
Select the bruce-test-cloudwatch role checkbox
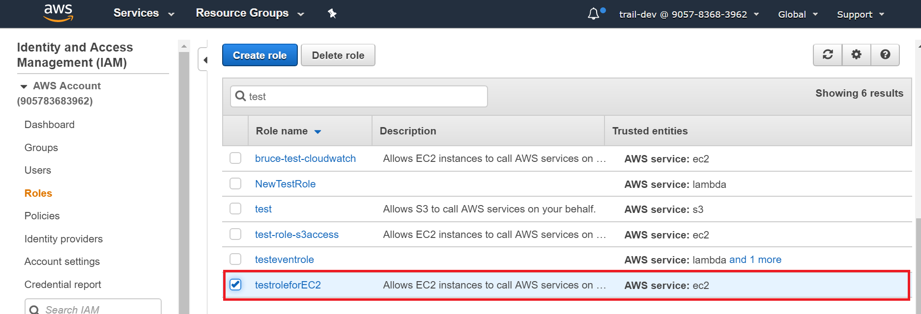235,158
